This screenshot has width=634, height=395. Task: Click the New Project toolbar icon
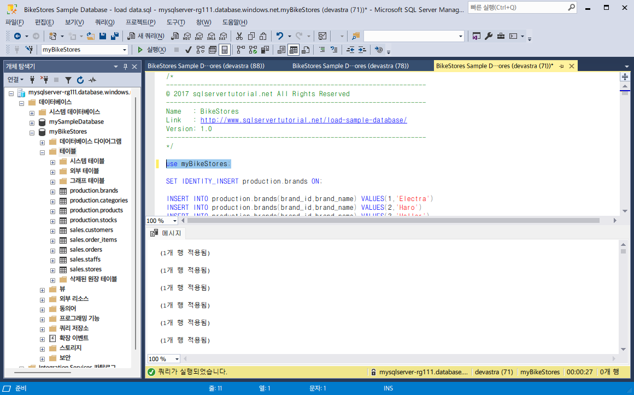click(x=52, y=37)
